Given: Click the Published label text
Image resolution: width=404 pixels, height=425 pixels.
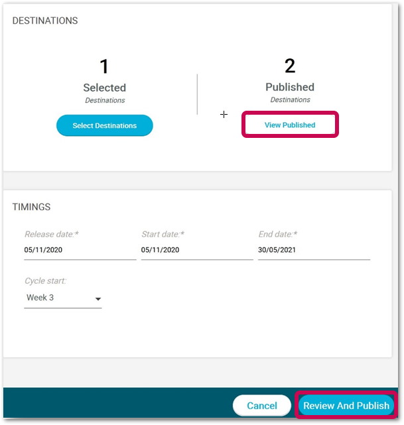Looking at the screenshot, I should (290, 87).
